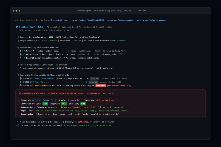This screenshot has height=147, width=221.
Task: Click the 'LLMs hypothesize' tagline quote
Action: coord(43,30)
